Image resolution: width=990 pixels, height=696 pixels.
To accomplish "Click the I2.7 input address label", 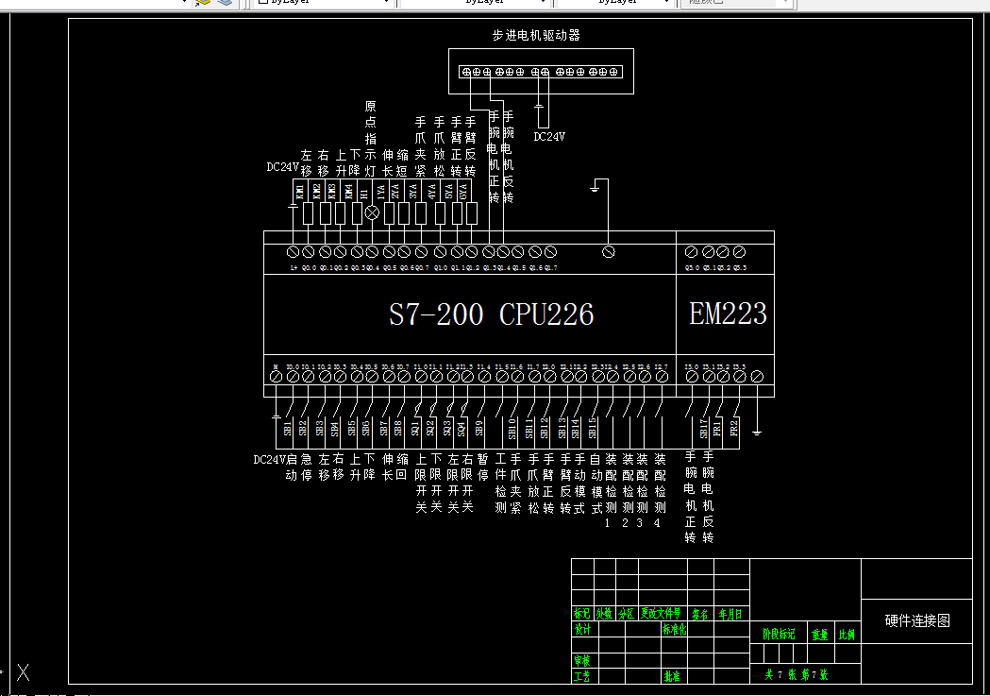I will (661, 367).
